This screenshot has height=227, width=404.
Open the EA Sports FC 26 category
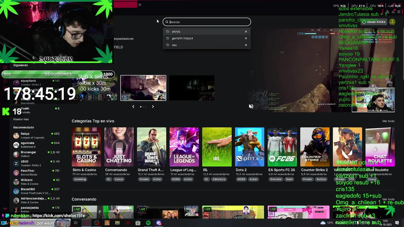pyautogui.click(x=282, y=147)
